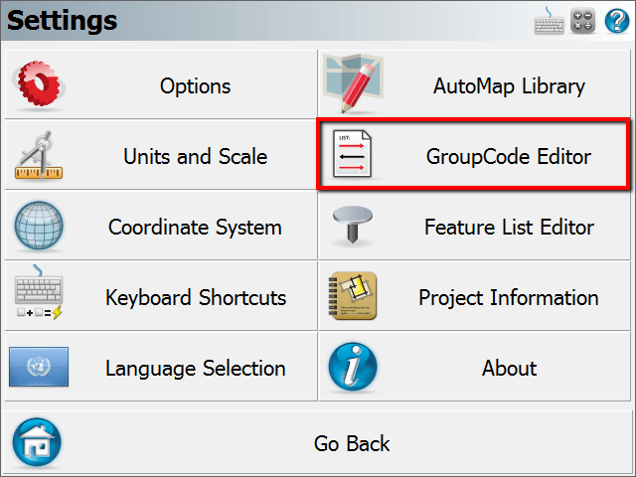Open the Project Information notebook icon

point(353,296)
